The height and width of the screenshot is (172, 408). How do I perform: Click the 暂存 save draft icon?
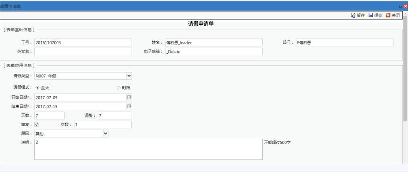(x=353, y=15)
